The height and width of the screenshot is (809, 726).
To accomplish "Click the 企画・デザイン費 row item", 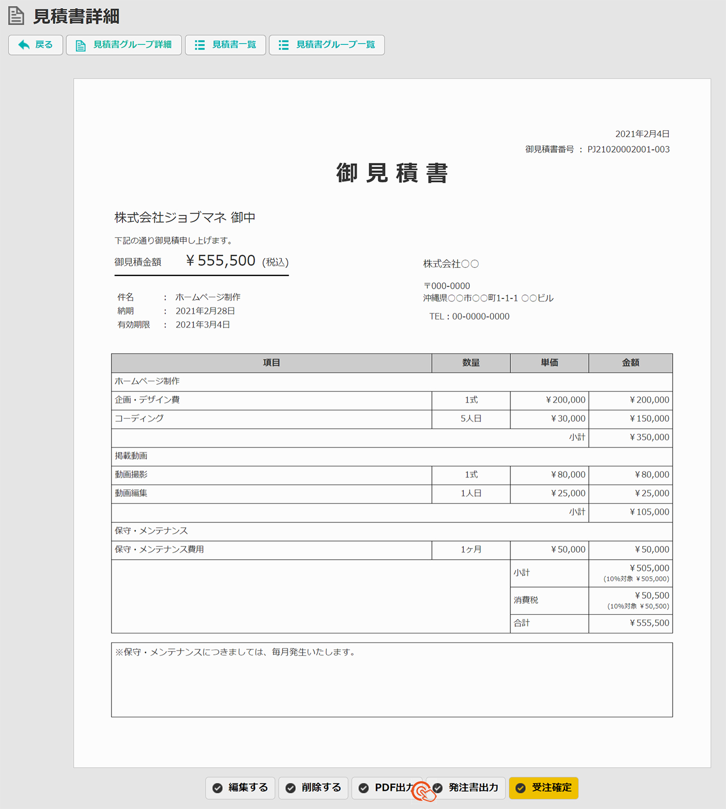I will pyautogui.click(x=147, y=400).
